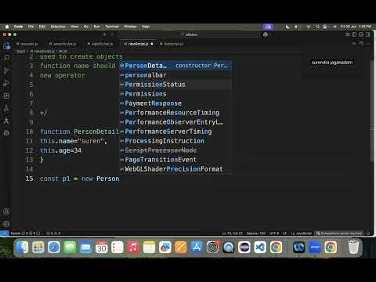The image size is (376, 282).
Task: Go back with the navigation arrow
Action: tap(105, 34)
